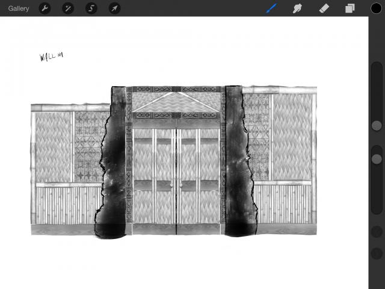This screenshot has height=289, width=385.
Task: Open the black color picker circle
Action: point(376,8)
